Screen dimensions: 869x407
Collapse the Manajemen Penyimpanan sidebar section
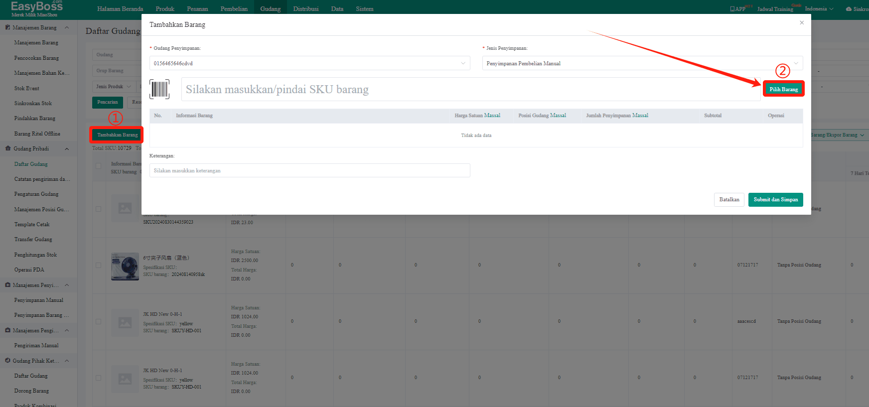click(x=67, y=285)
